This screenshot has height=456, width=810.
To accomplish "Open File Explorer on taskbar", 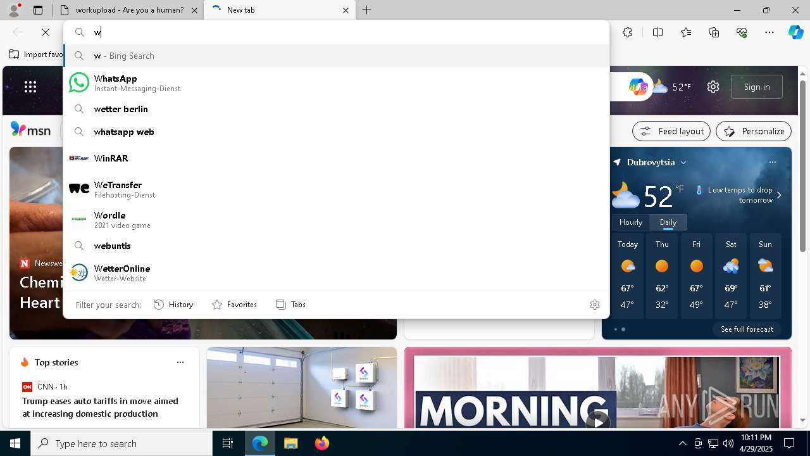I will 290,443.
